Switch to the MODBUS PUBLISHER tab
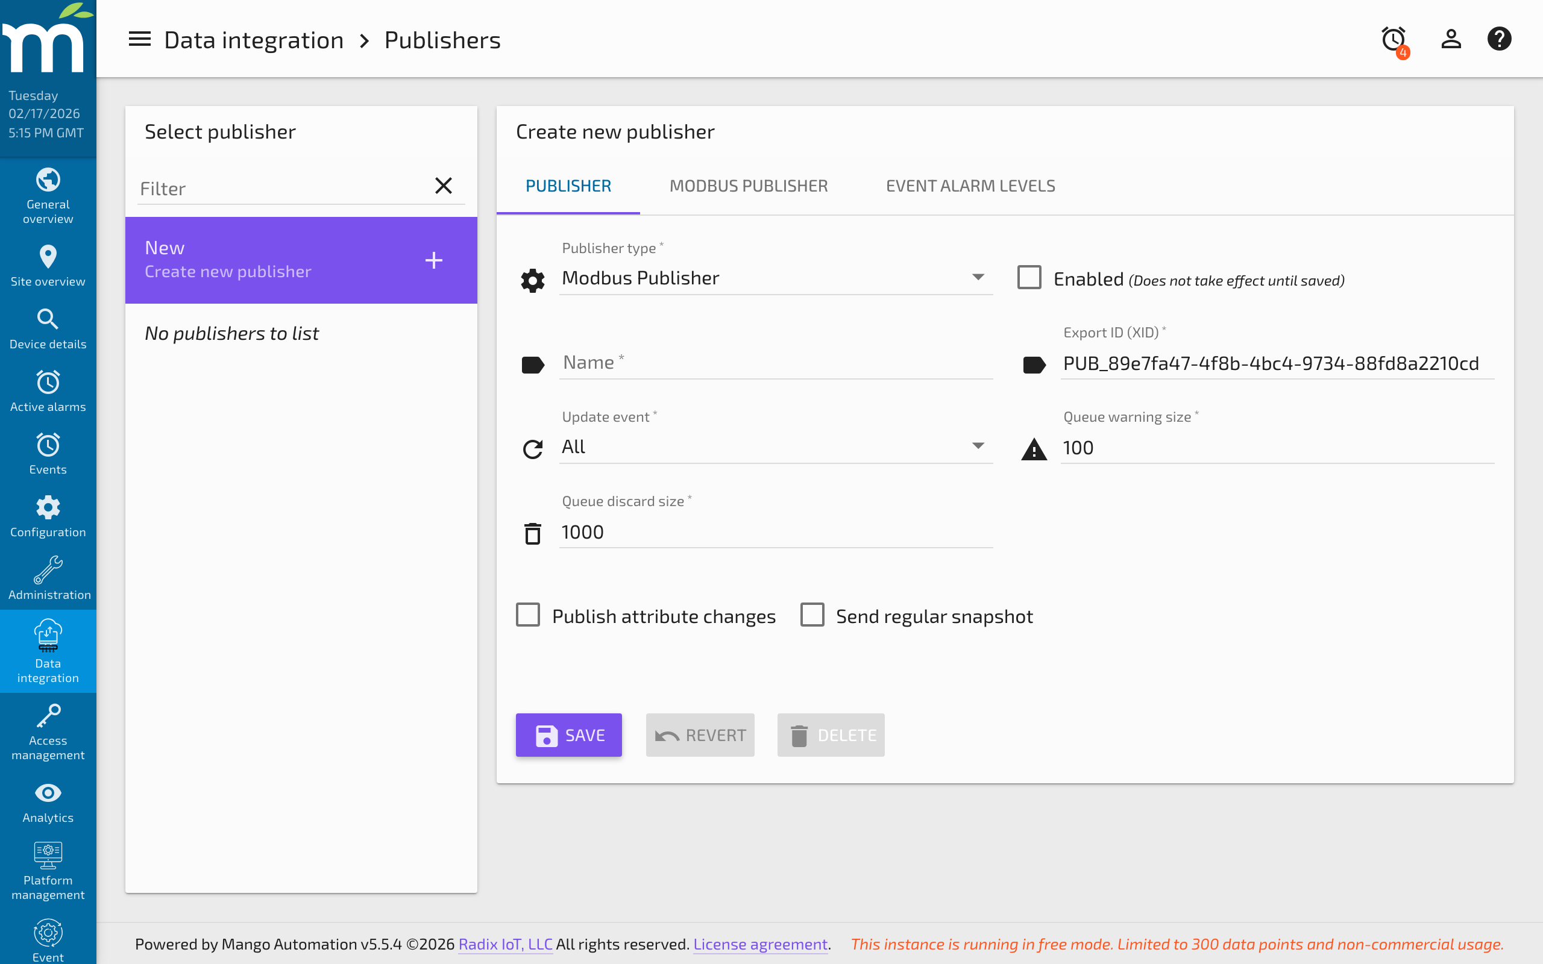The image size is (1543, 964). (748, 186)
